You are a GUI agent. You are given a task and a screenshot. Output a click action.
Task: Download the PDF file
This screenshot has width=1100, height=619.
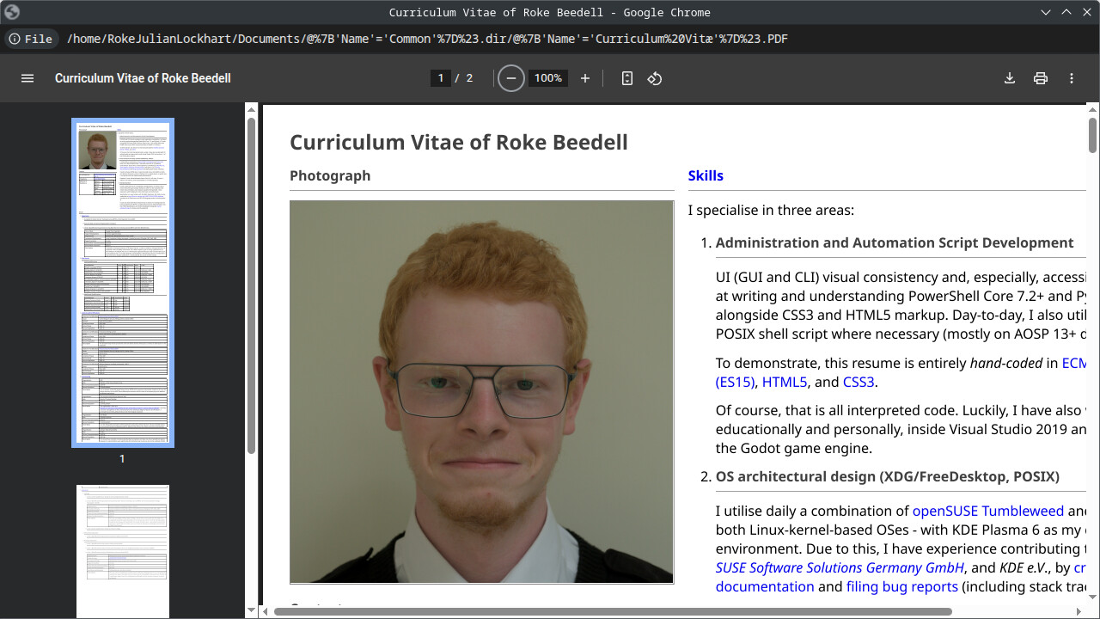tap(1010, 78)
